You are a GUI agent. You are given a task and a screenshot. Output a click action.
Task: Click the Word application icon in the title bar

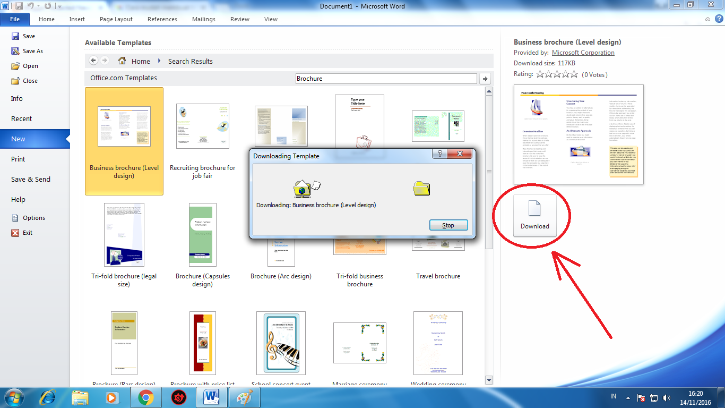[x=6, y=6]
